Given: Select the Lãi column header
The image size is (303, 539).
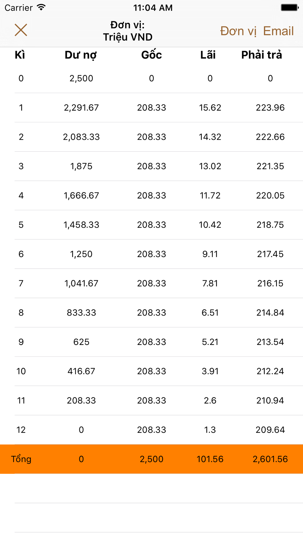Looking at the screenshot, I should (208, 55).
